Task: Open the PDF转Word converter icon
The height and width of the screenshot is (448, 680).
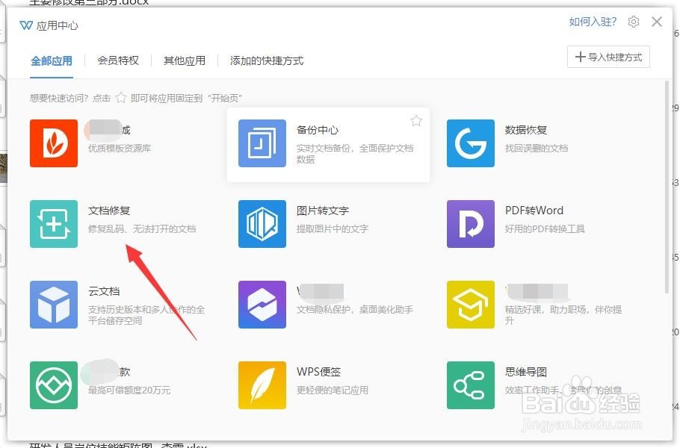Action: (471, 223)
